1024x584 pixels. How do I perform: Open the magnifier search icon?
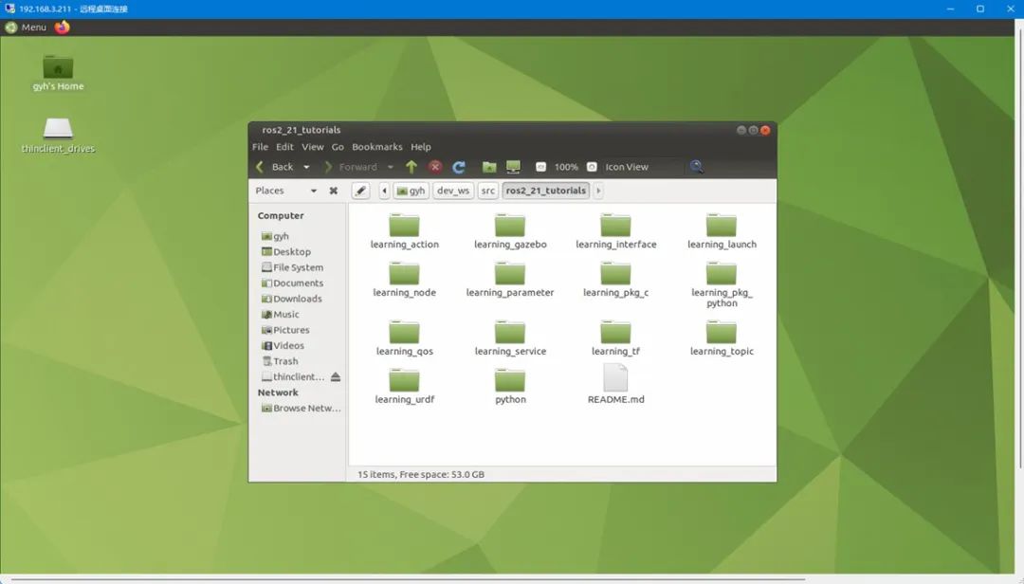(x=697, y=167)
